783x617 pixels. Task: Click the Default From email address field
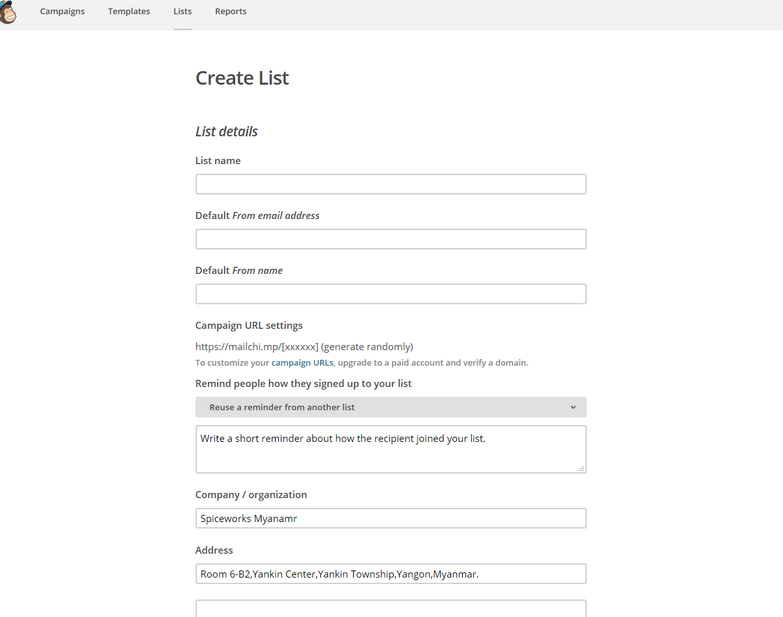[x=391, y=239]
